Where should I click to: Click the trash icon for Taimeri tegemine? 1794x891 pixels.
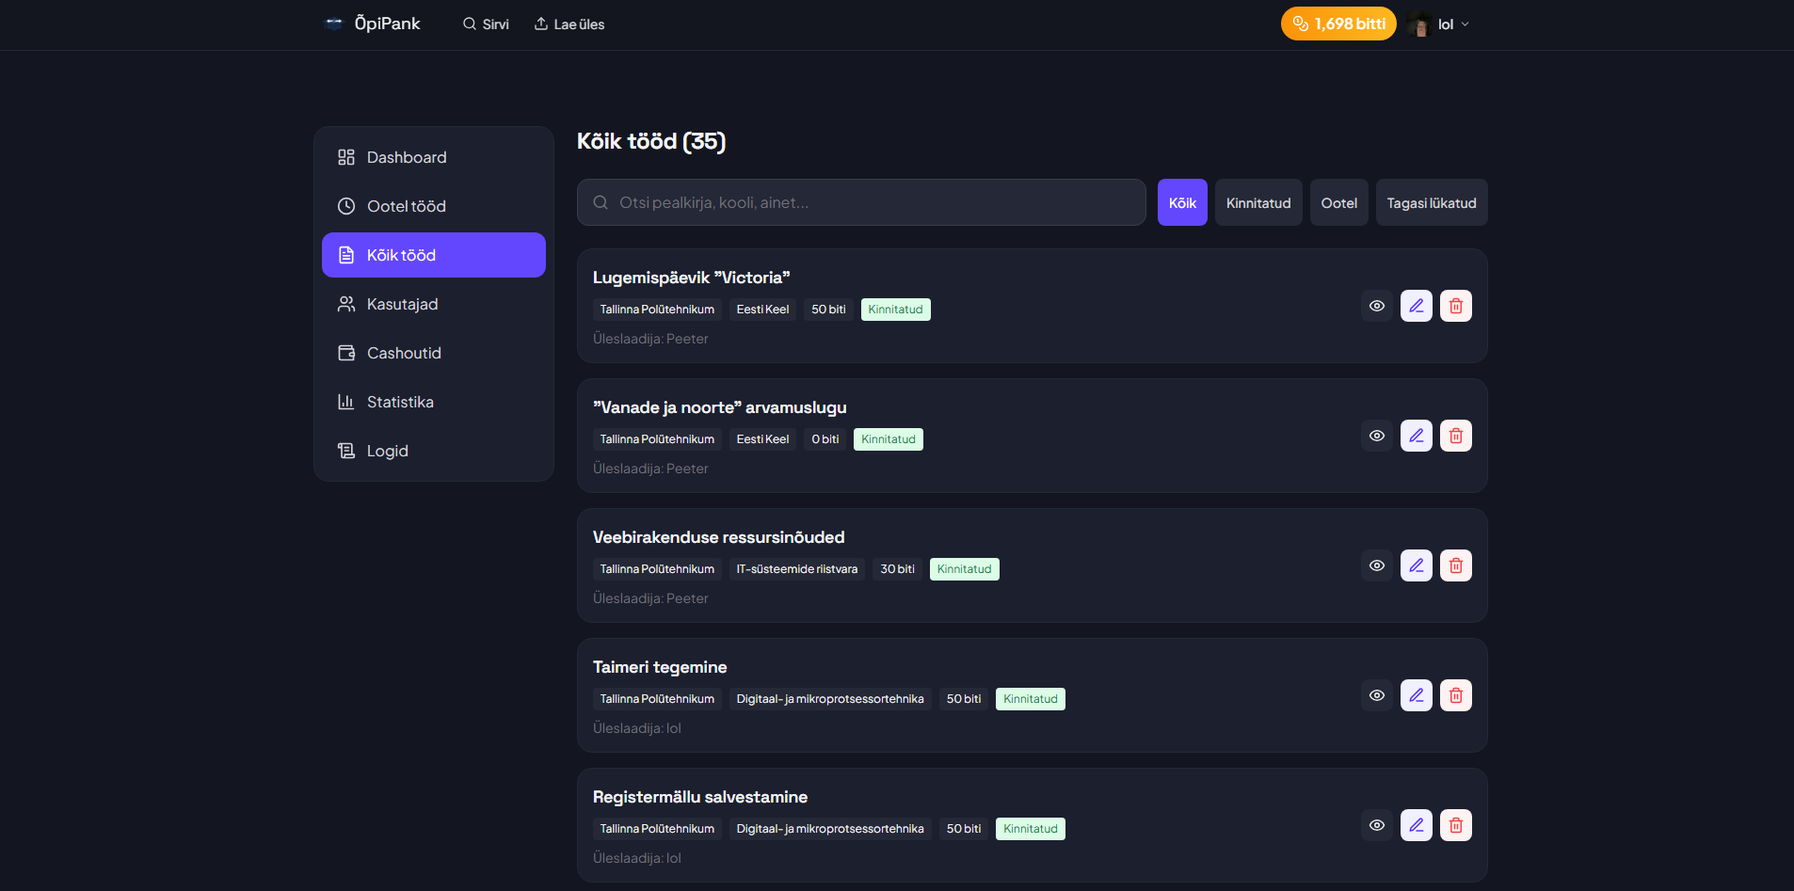click(1455, 695)
